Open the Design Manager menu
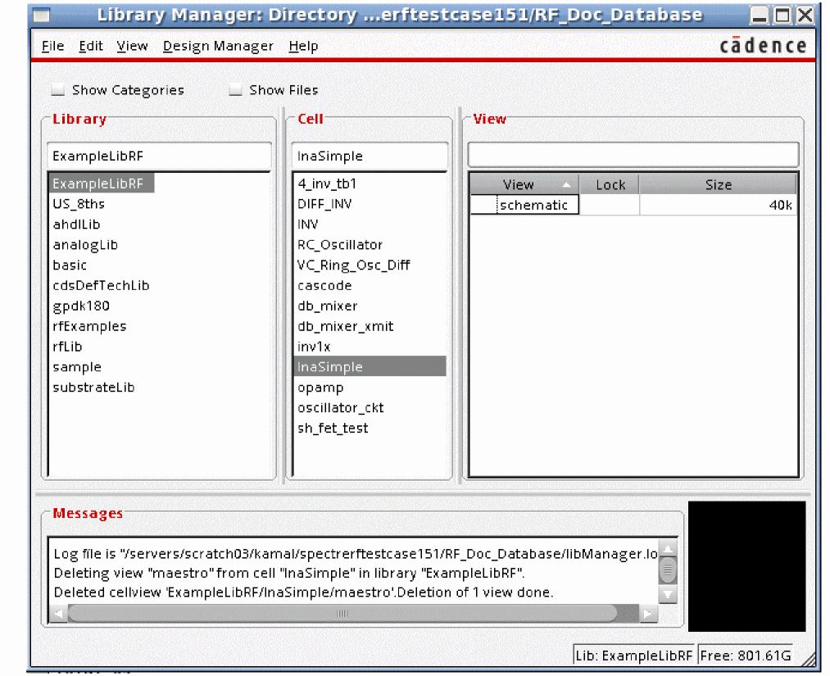830x676 pixels. [218, 46]
